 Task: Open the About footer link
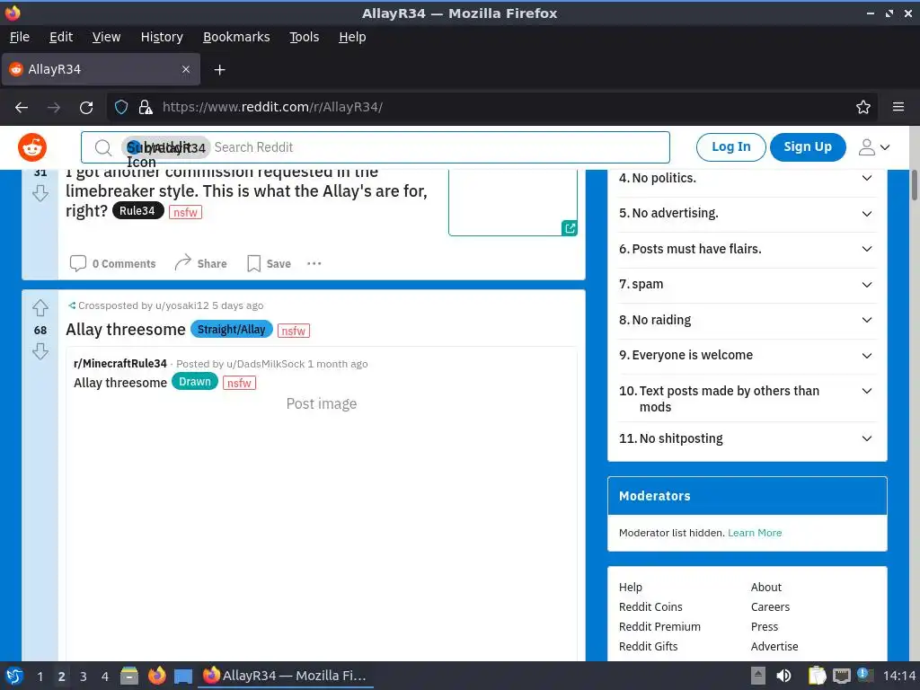coord(765,588)
